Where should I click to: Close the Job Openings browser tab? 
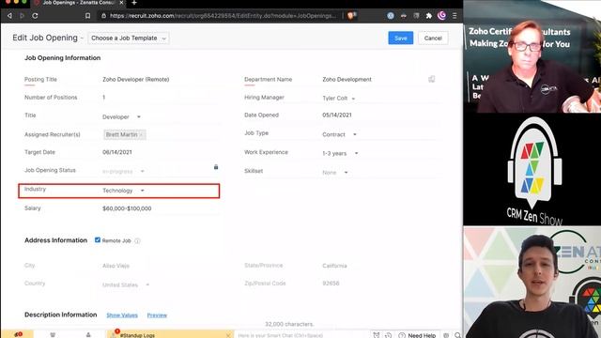[x=121, y=3]
